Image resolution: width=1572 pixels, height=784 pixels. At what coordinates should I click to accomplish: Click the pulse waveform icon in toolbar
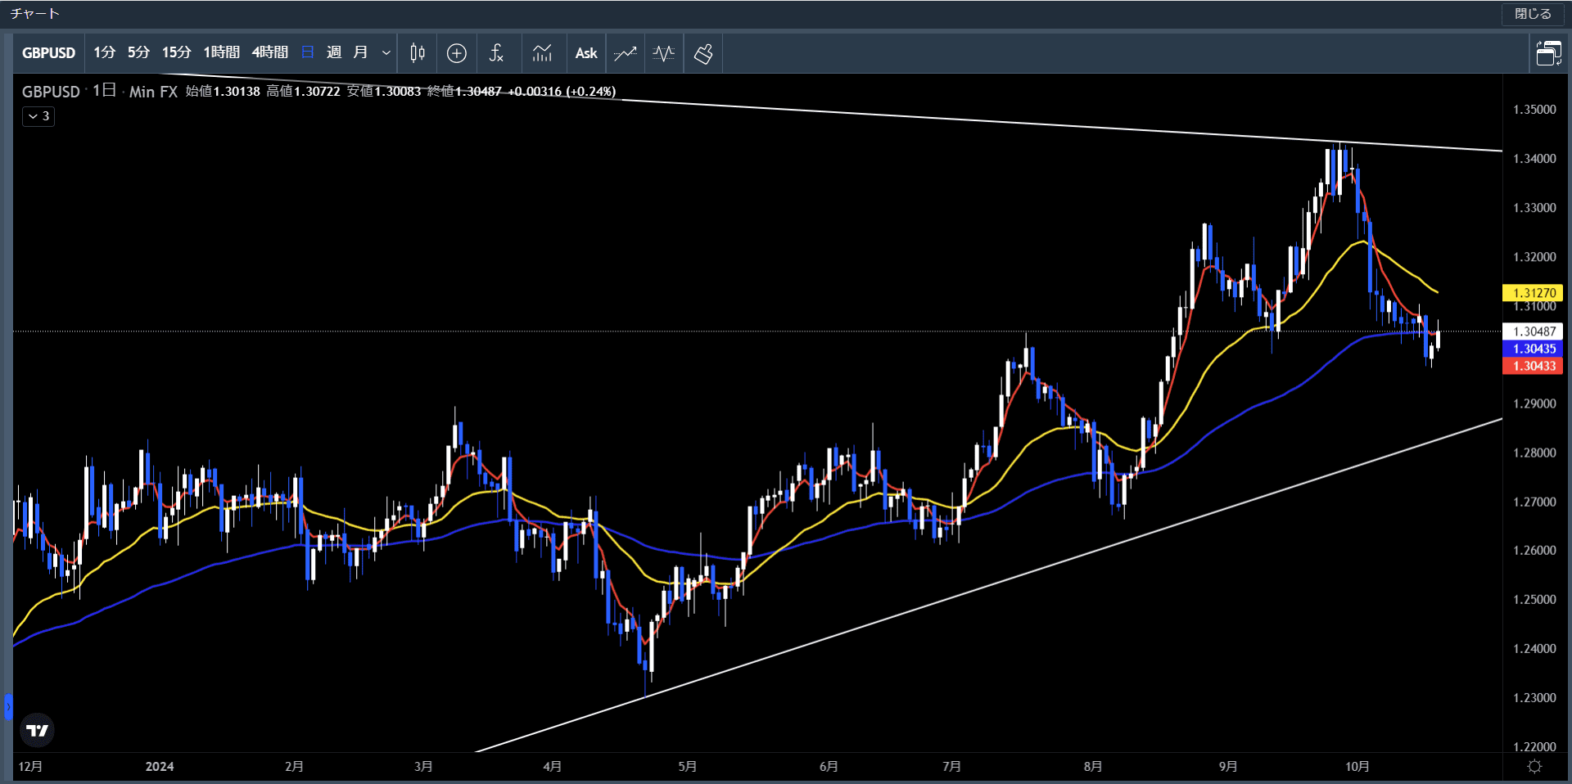(664, 53)
